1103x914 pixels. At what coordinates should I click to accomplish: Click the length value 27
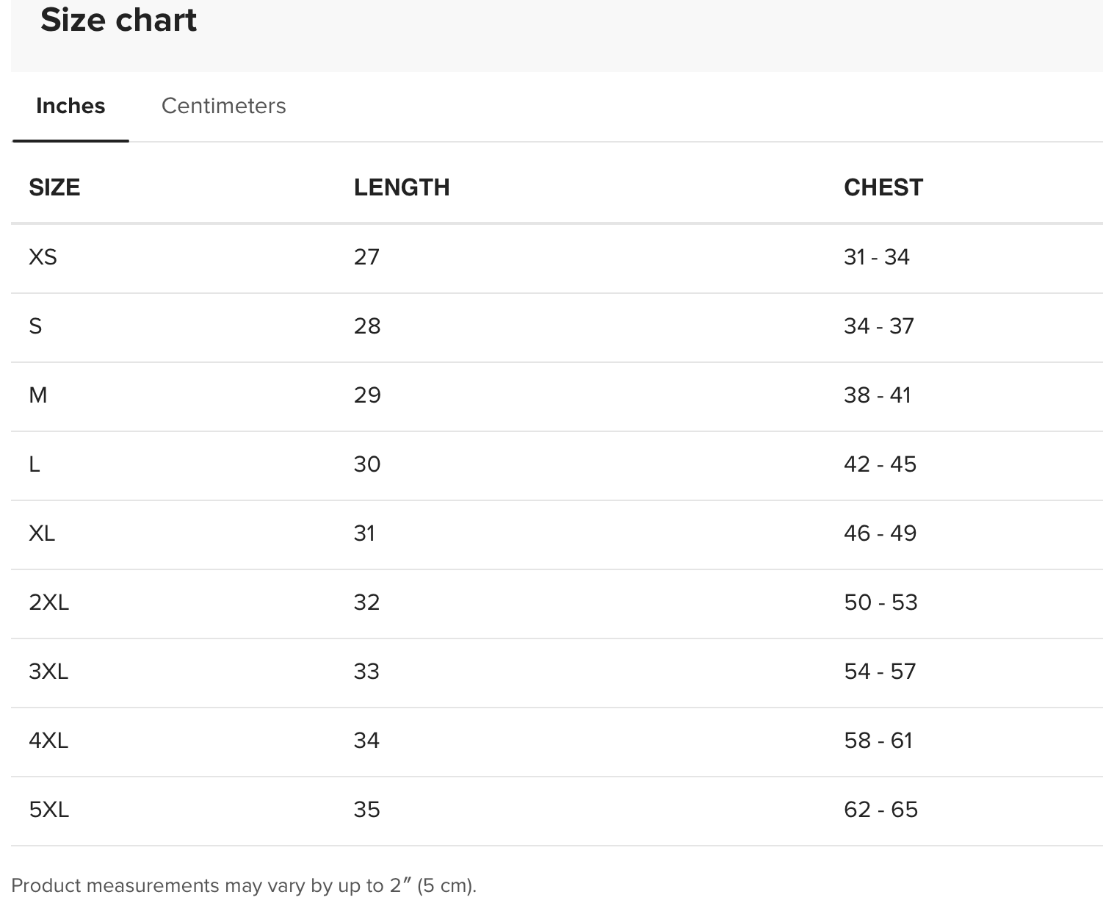366,257
